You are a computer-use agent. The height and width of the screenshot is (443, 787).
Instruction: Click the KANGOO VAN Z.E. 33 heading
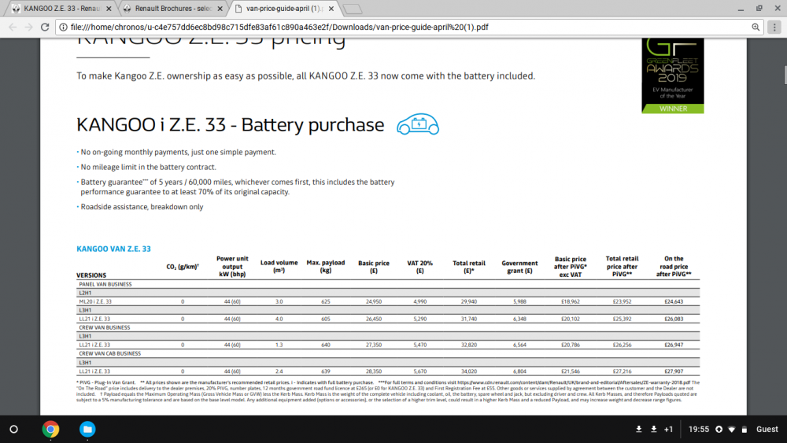click(113, 249)
